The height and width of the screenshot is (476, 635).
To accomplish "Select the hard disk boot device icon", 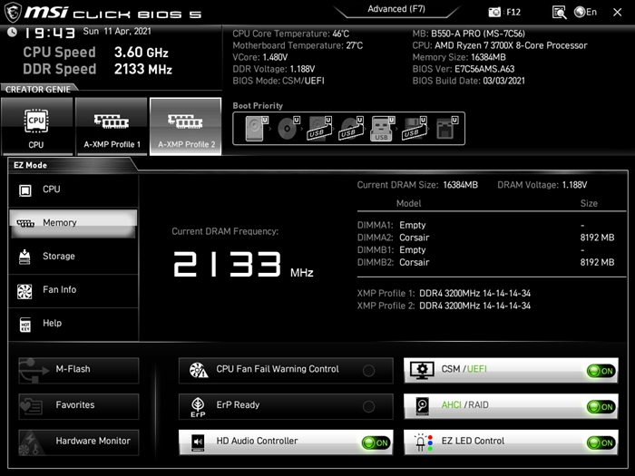I will [x=257, y=129].
